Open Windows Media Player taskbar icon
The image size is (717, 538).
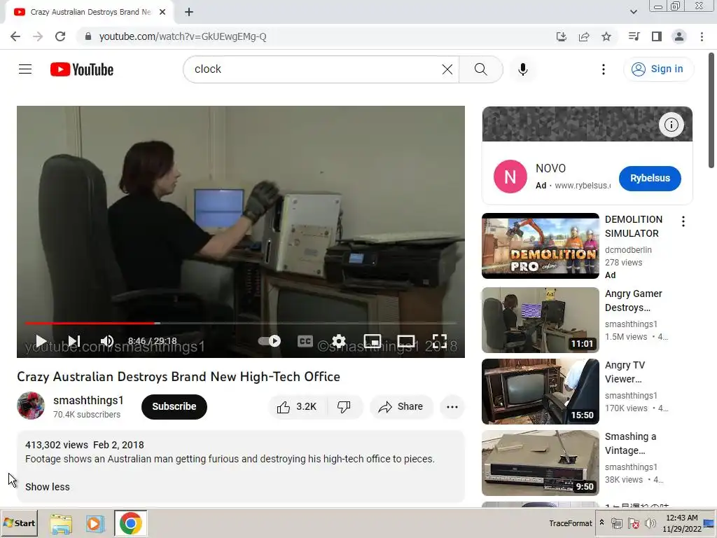pos(95,523)
